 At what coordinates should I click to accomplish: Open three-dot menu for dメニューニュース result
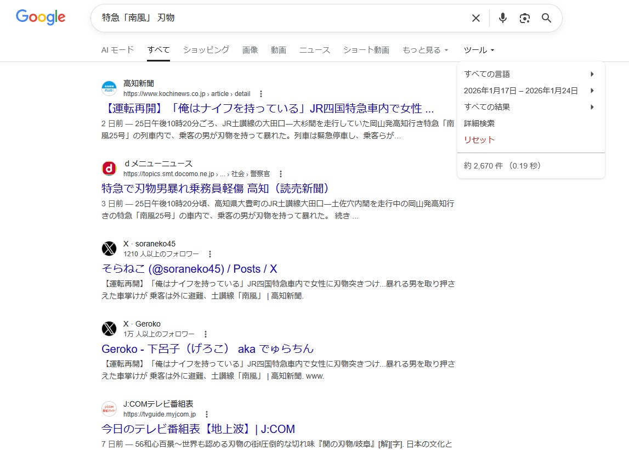[x=281, y=174]
